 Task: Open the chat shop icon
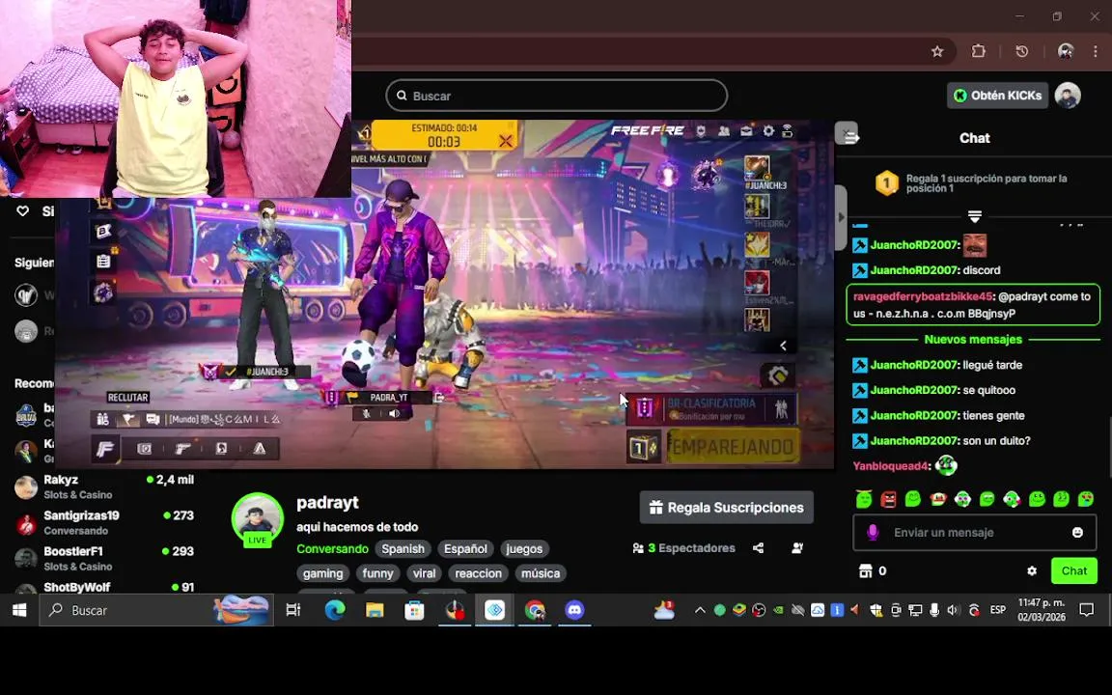point(865,570)
